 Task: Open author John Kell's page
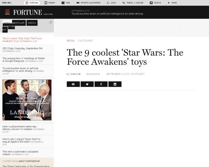75,74
